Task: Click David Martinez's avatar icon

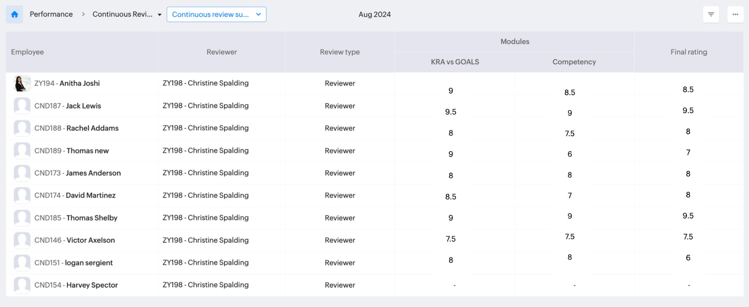Action: [22, 195]
